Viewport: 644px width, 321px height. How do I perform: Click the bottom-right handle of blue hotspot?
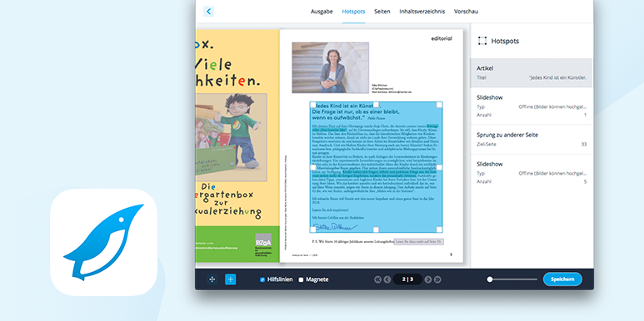click(x=439, y=230)
